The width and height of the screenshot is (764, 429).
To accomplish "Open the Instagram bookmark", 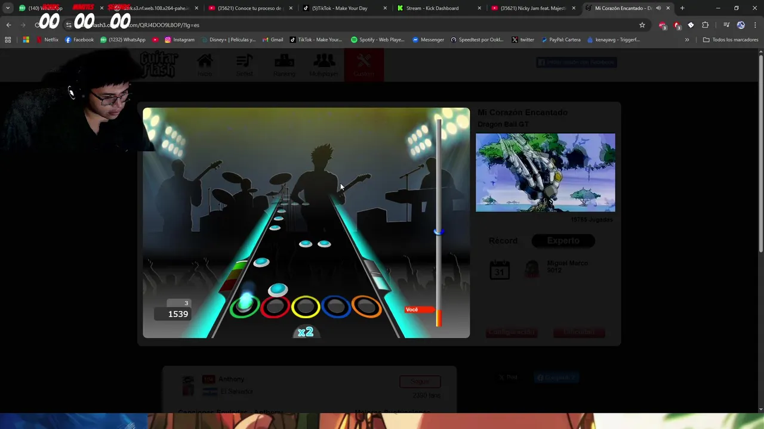I will tap(179, 40).
